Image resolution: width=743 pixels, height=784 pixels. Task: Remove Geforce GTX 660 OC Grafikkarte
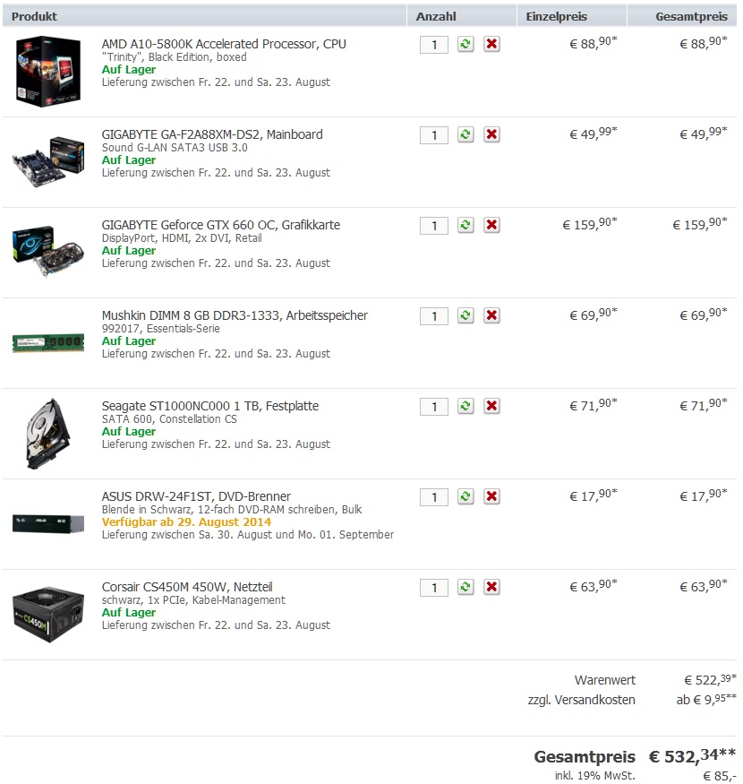click(491, 225)
